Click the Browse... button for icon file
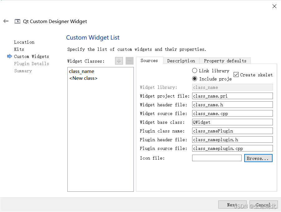The width and height of the screenshot is (281, 212). (258, 158)
